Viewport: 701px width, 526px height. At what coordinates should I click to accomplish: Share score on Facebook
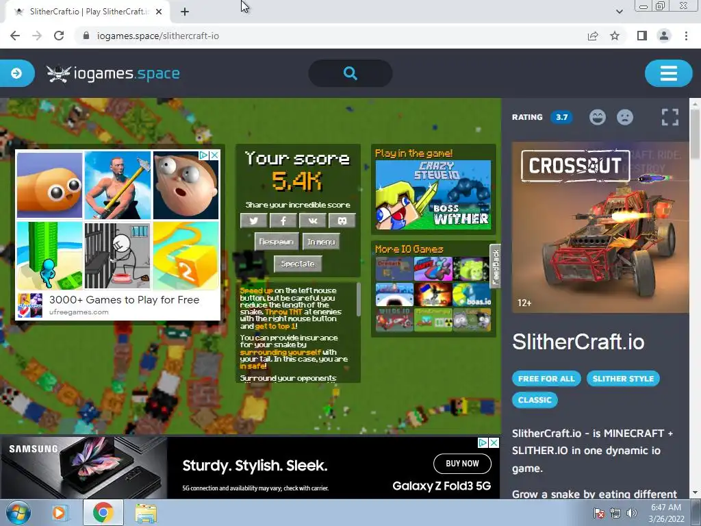[x=283, y=221]
